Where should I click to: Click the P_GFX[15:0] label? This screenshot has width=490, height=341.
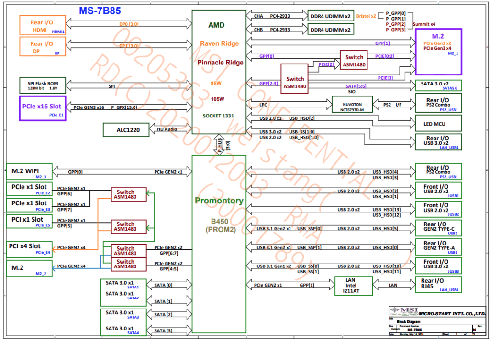point(124,107)
